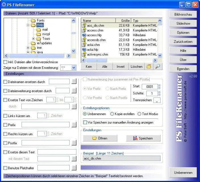
Task: Open the Bildvorschau panel
Action: (x=183, y=14)
